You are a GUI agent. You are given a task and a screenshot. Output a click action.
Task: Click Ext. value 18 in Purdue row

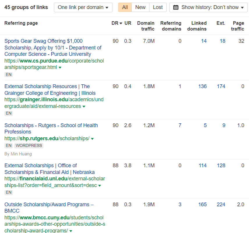tap(222, 41)
